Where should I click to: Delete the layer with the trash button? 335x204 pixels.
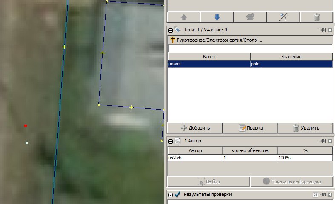pyautogui.click(x=317, y=17)
